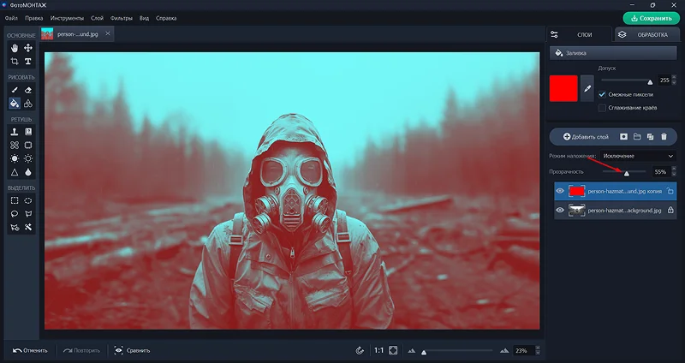Select the solid sun Dodge tool
Image resolution: width=685 pixels, height=363 pixels.
coord(15,158)
